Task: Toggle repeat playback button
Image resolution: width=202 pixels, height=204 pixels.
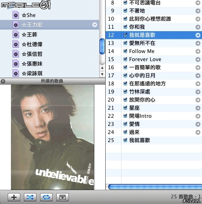Action: (46, 197)
